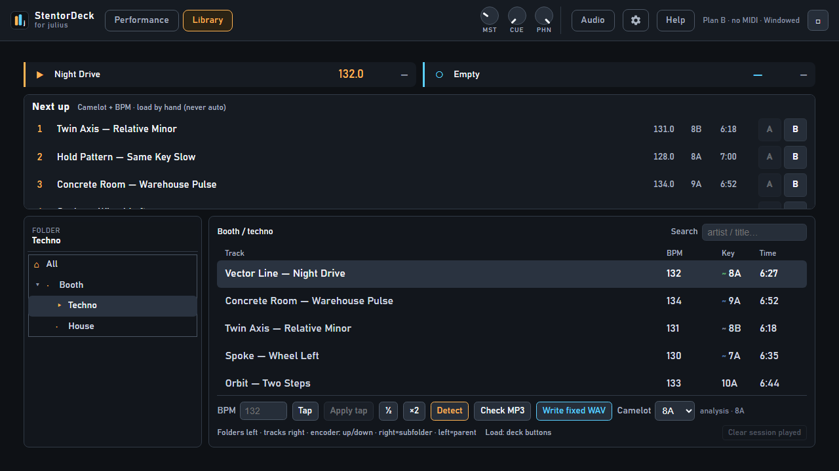Open the settings gear icon
This screenshot has width=839, height=471.
coord(636,20)
